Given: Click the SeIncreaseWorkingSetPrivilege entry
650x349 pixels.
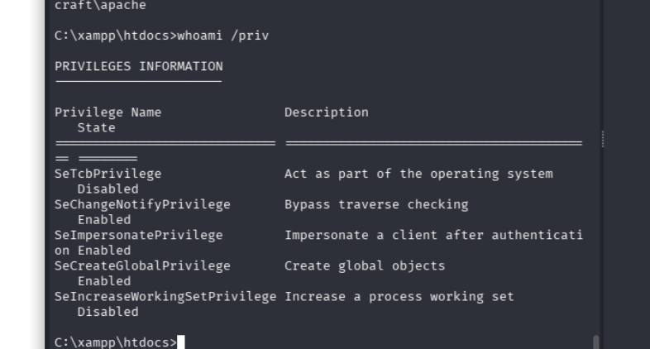Looking at the screenshot, I should tap(165, 296).
